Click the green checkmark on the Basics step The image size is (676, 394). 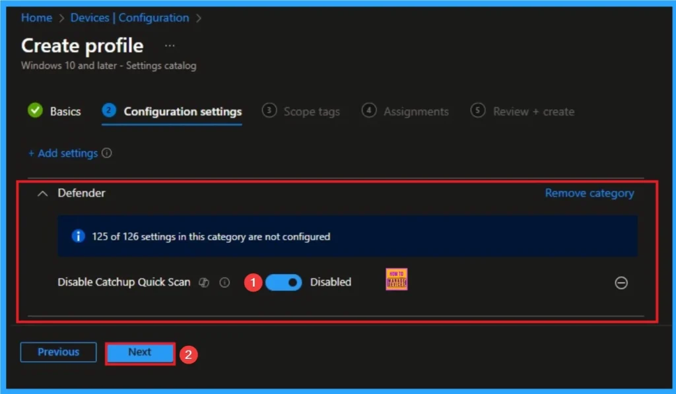35,111
